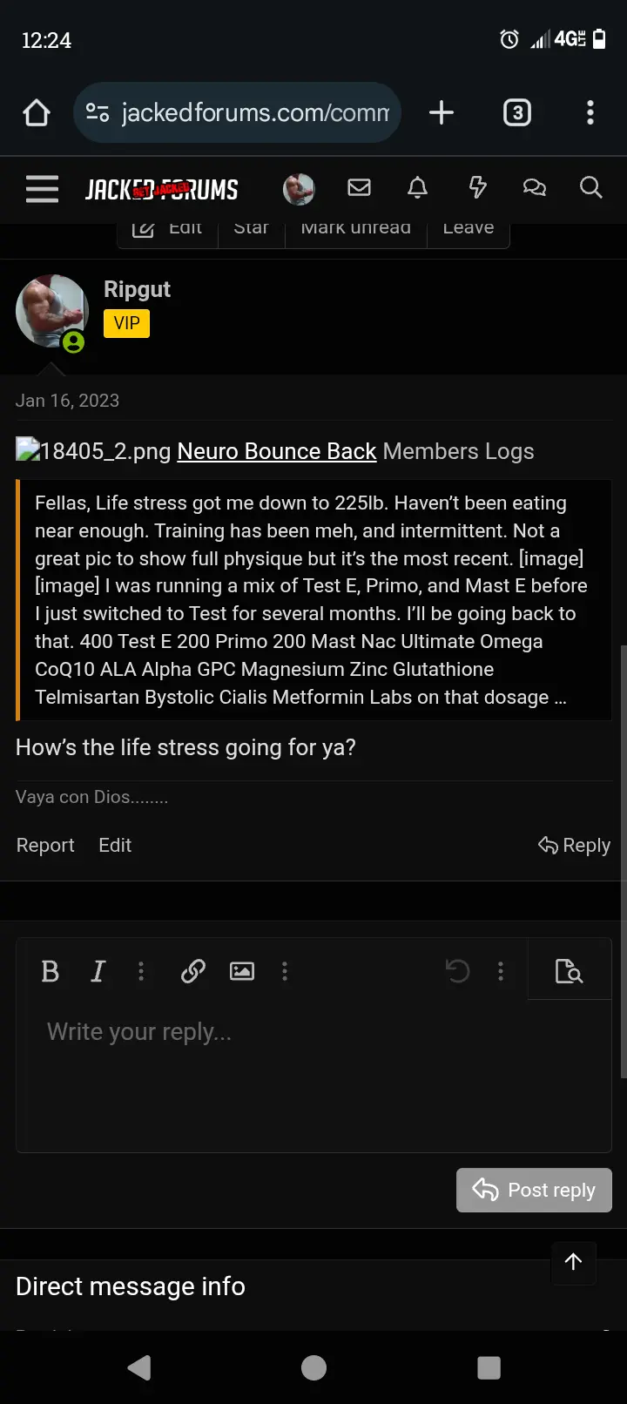The width and height of the screenshot is (627, 1404).
Task: Insert an image in the reply editor
Action: click(242, 971)
